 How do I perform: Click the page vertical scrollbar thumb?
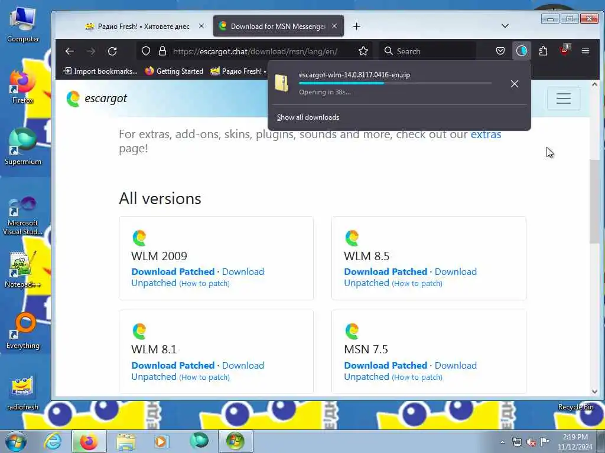594,201
